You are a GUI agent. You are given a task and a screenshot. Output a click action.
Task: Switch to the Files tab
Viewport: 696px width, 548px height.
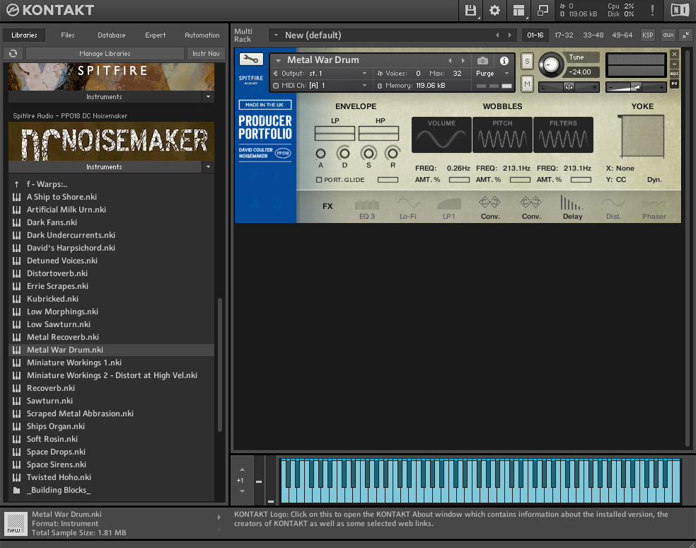68,35
